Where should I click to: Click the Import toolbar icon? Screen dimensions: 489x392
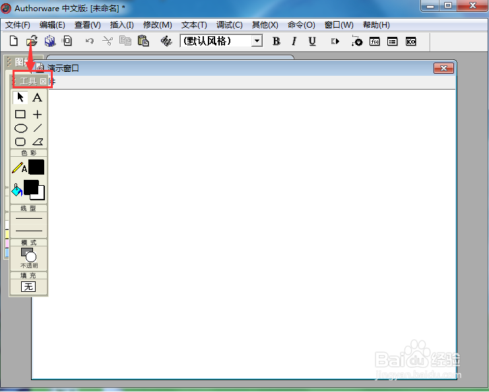67,41
